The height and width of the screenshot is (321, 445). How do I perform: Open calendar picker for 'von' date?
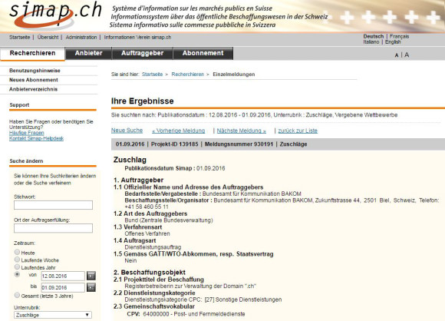point(91,276)
